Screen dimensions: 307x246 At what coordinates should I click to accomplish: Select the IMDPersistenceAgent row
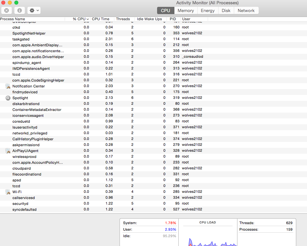click(x=153, y=69)
